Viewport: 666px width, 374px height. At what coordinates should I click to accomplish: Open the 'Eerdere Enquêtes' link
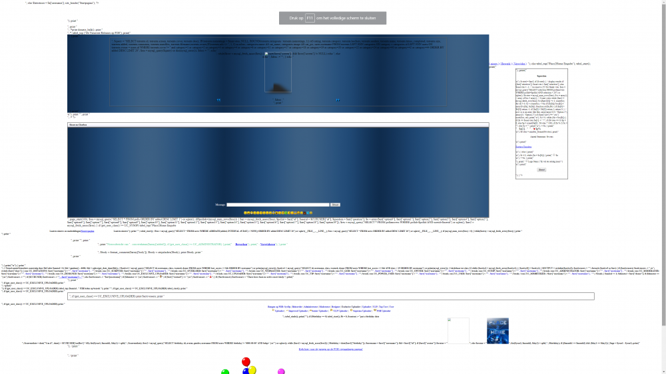[x=523, y=146]
